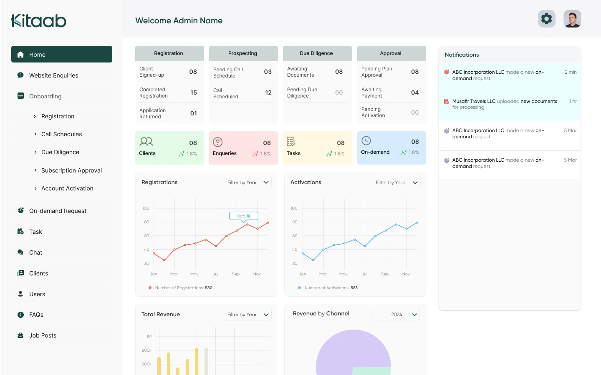The image size is (601, 375).
Task: Expand the Subscription Approval chevron
Action: [x=35, y=170]
